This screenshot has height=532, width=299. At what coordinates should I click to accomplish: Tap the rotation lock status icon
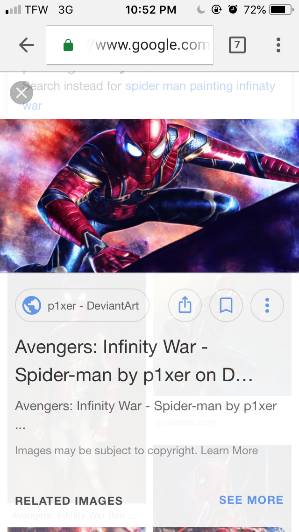coord(216,9)
